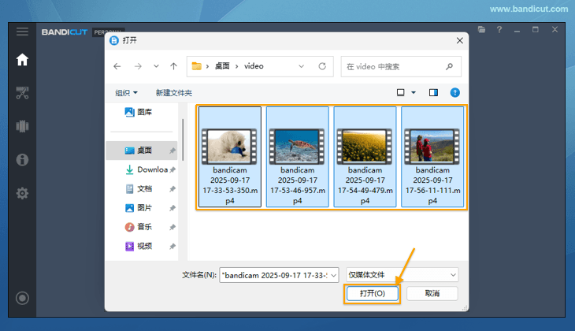This screenshot has width=575, height=331.
Task: Open the 视频 folder in navigation pane
Action: click(144, 246)
